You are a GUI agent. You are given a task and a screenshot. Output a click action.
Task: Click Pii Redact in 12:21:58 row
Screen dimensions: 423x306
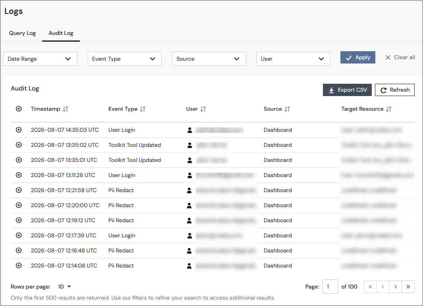click(121, 191)
